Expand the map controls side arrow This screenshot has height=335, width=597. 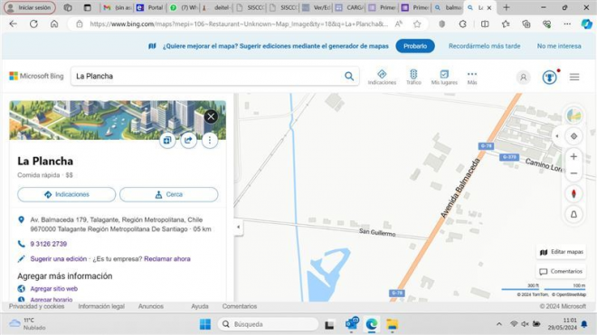click(x=557, y=136)
